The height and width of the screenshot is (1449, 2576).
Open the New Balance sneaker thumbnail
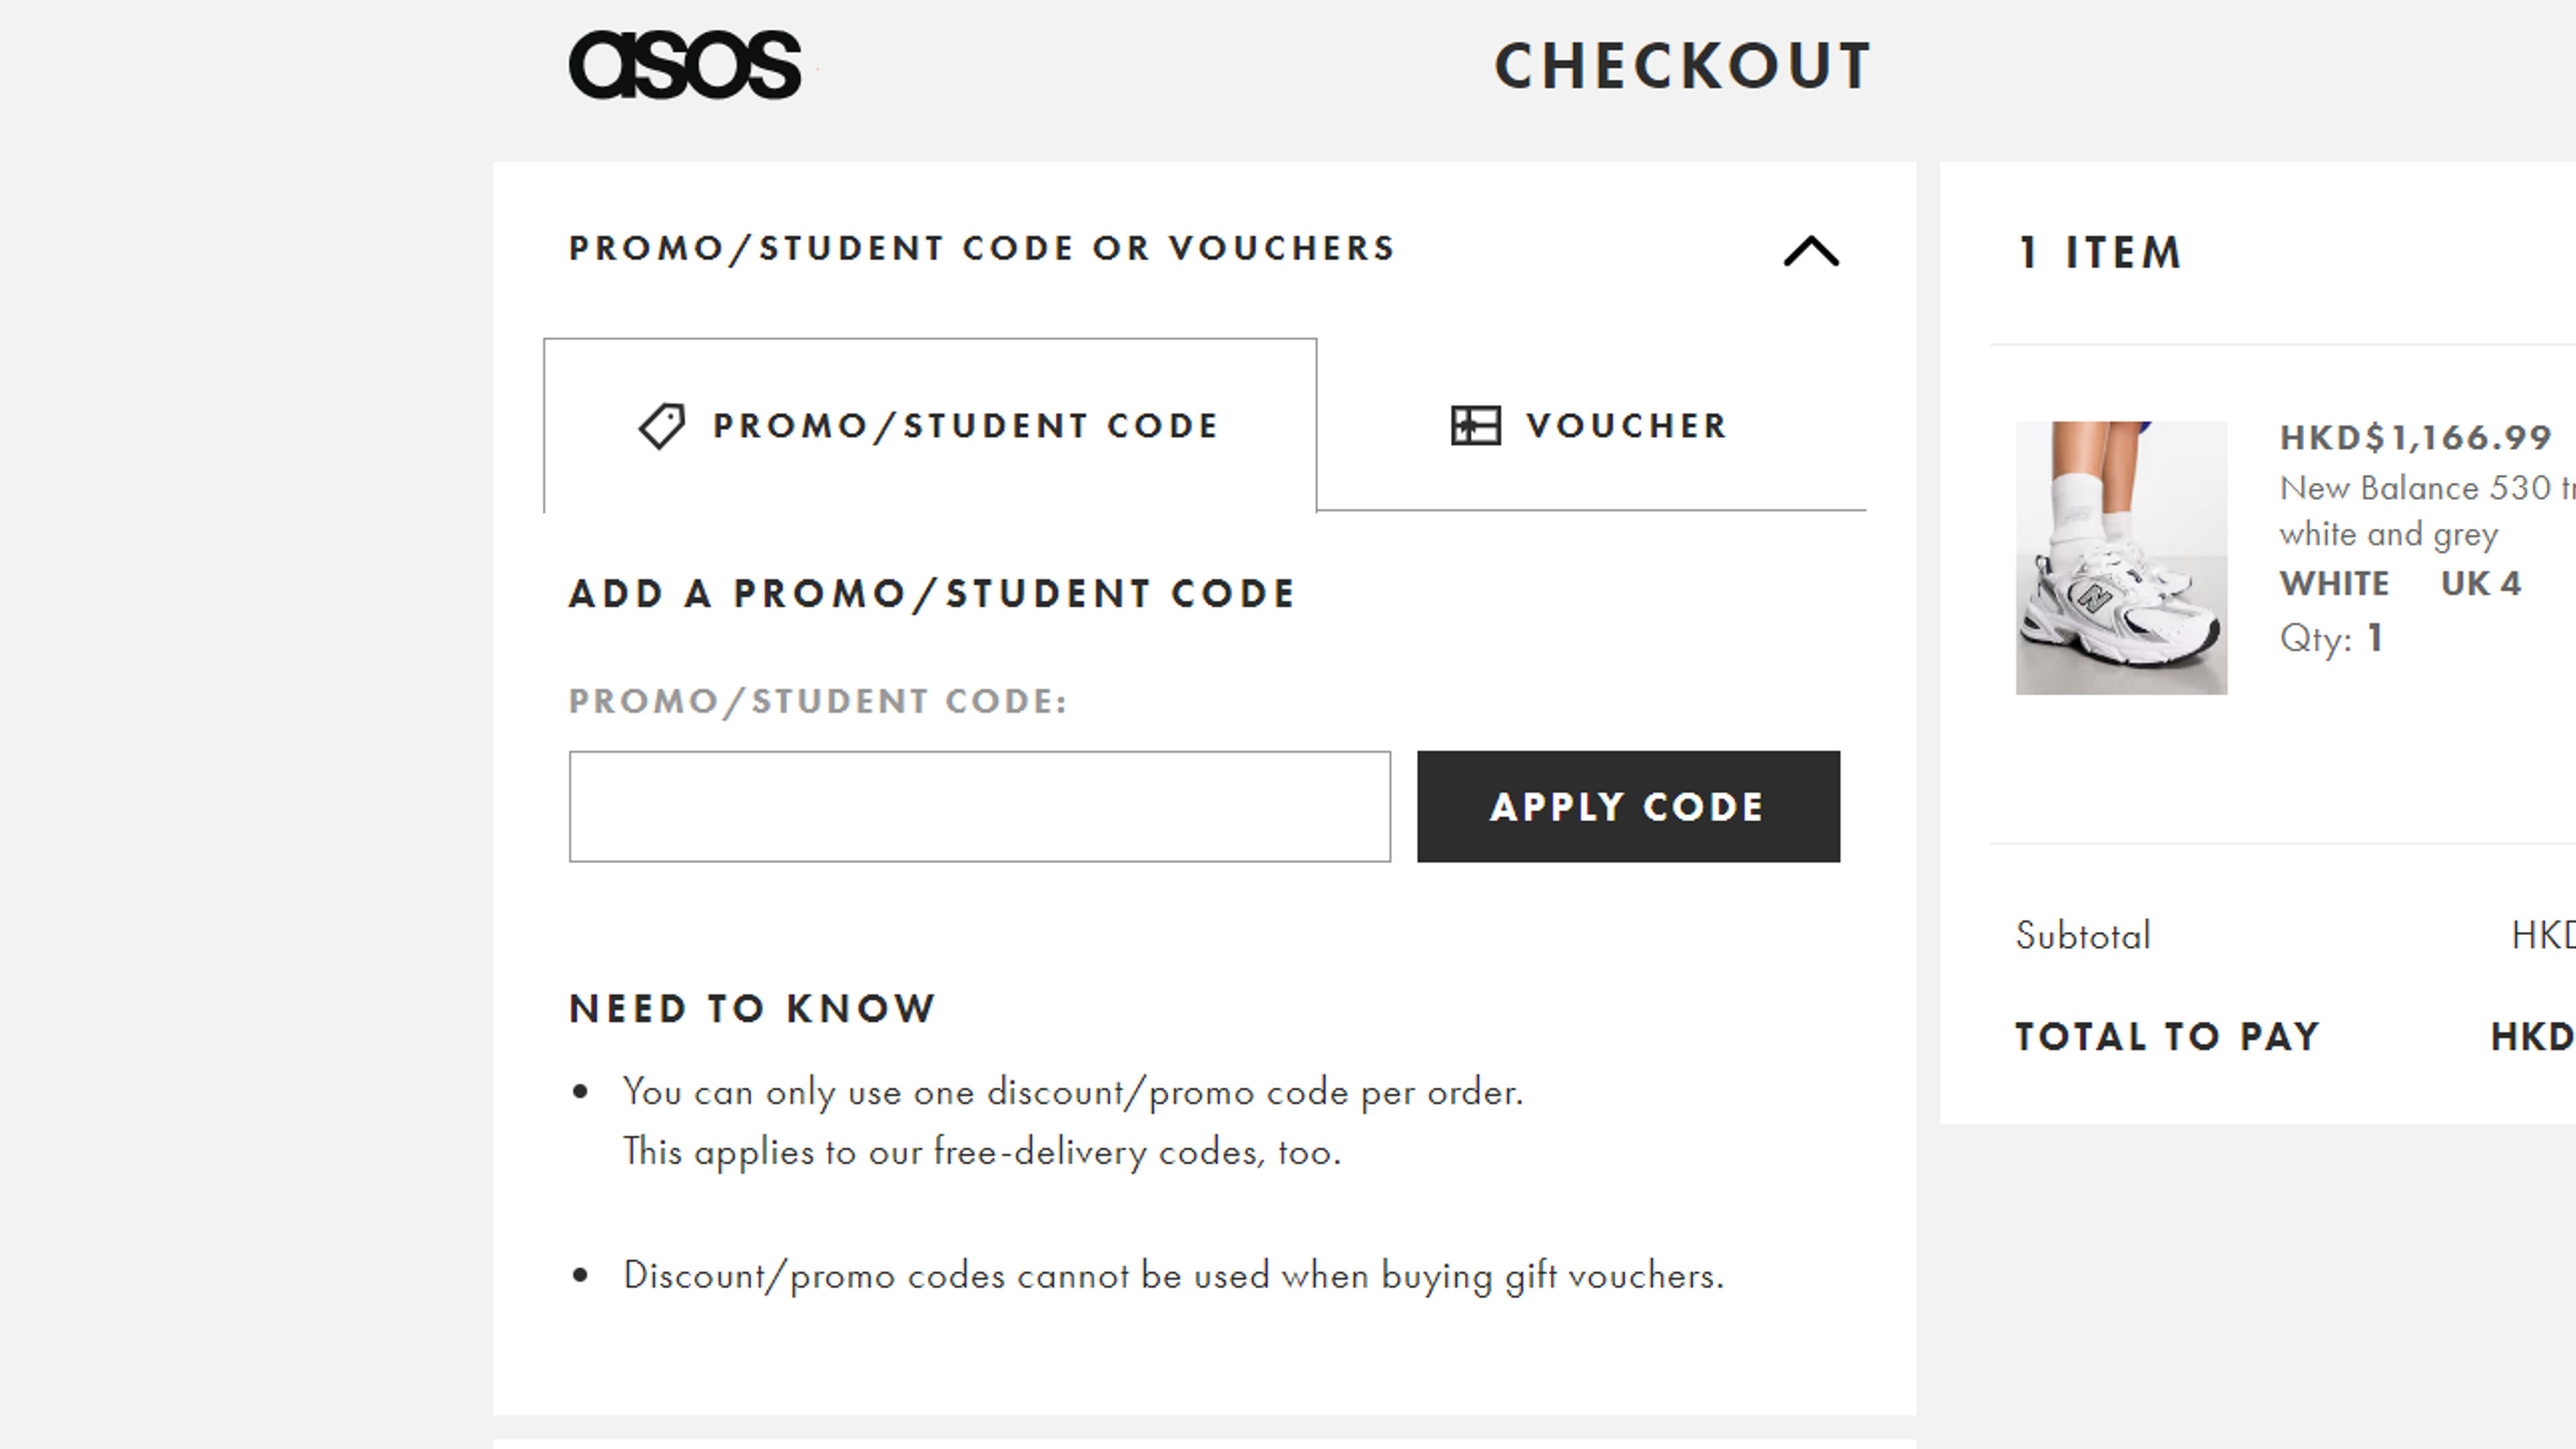click(x=2121, y=558)
